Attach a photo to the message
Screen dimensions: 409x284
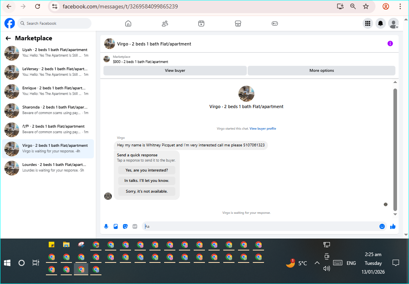pyautogui.click(x=115, y=227)
